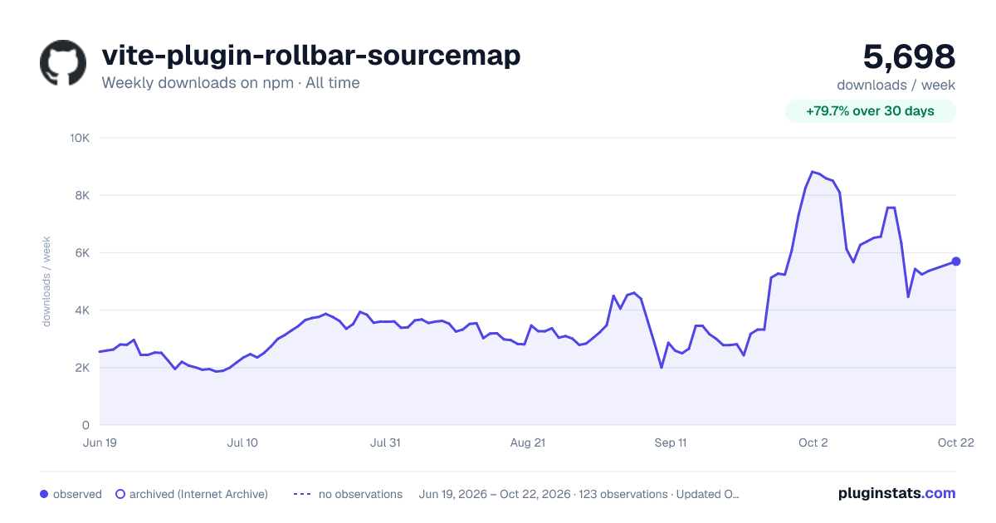Image resolution: width=996 pixels, height=523 pixels.
Task: Click the 'no observations' legend label
Action: point(360,494)
